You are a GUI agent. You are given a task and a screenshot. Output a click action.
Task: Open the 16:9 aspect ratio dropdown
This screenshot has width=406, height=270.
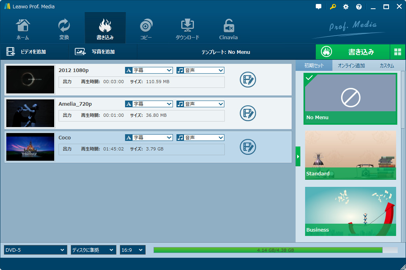(x=133, y=250)
